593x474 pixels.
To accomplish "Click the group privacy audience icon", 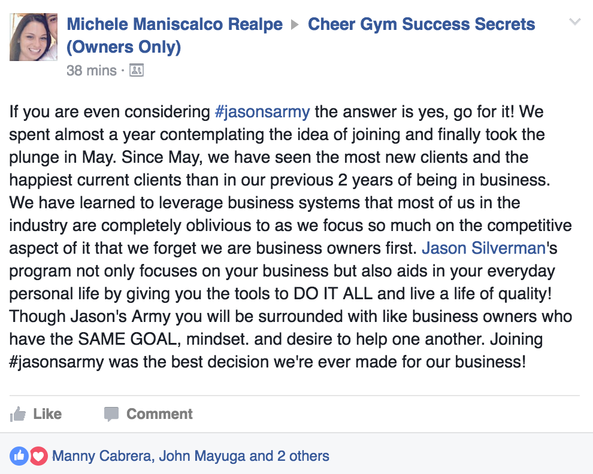I will point(136,70).
